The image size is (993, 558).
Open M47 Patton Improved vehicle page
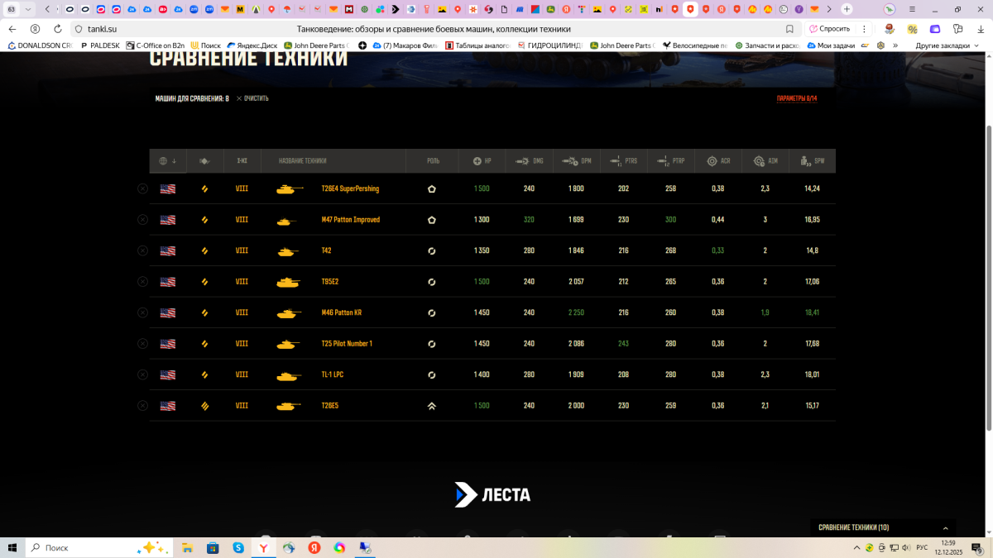(351, 220)
